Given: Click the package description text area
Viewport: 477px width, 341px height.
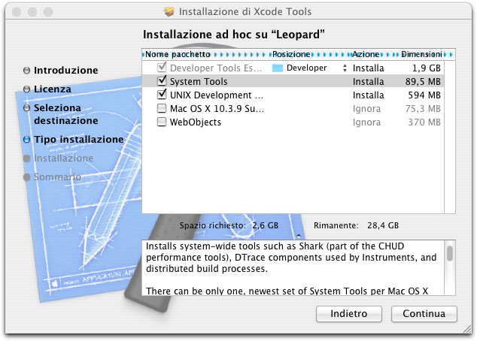Looking at the screenshot, I should 293,268.
